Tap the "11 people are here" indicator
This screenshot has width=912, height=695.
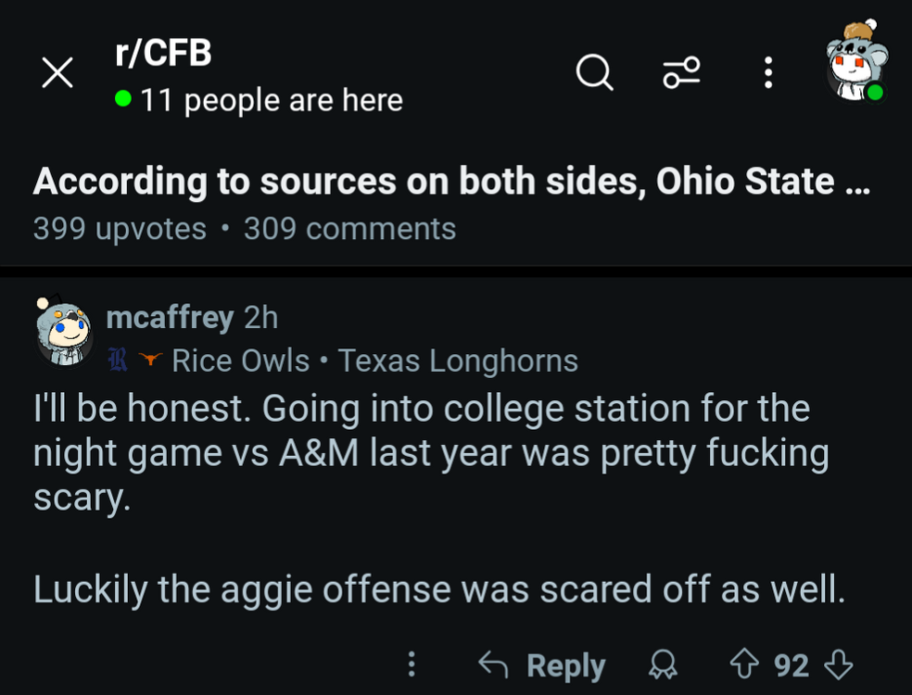260,100
